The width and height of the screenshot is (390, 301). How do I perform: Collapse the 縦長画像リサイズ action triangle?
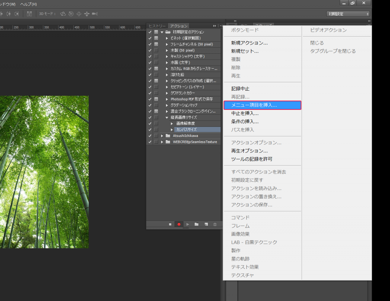(167, 117)
